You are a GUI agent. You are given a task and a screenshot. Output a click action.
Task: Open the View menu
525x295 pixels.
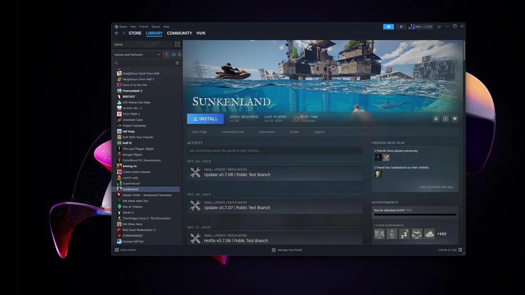pos(133,26)
